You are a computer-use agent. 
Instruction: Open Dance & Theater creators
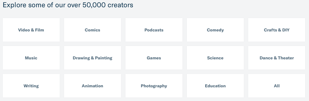277,58
